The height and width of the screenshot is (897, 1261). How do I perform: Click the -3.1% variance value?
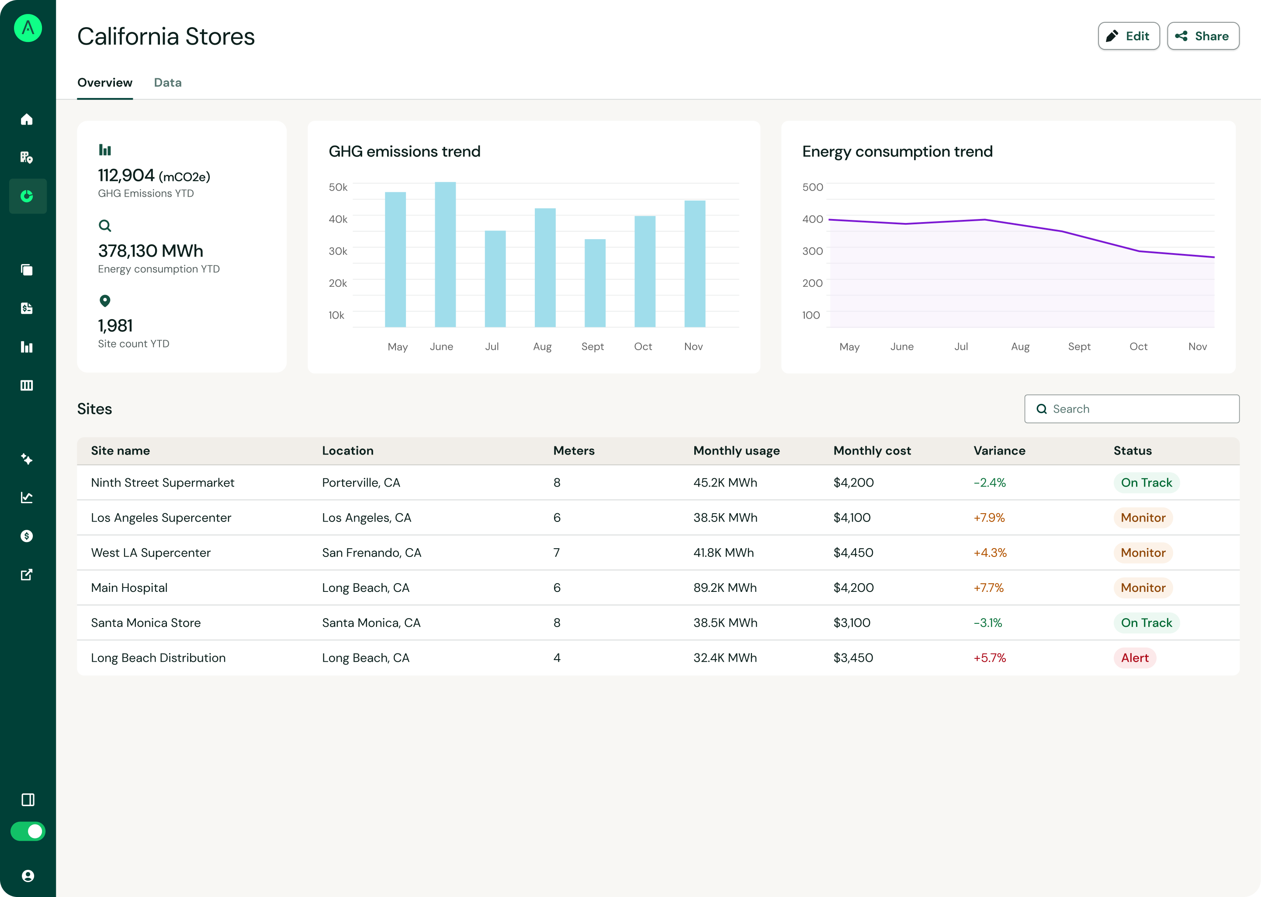pyautogui.click(x=988, y=623)
